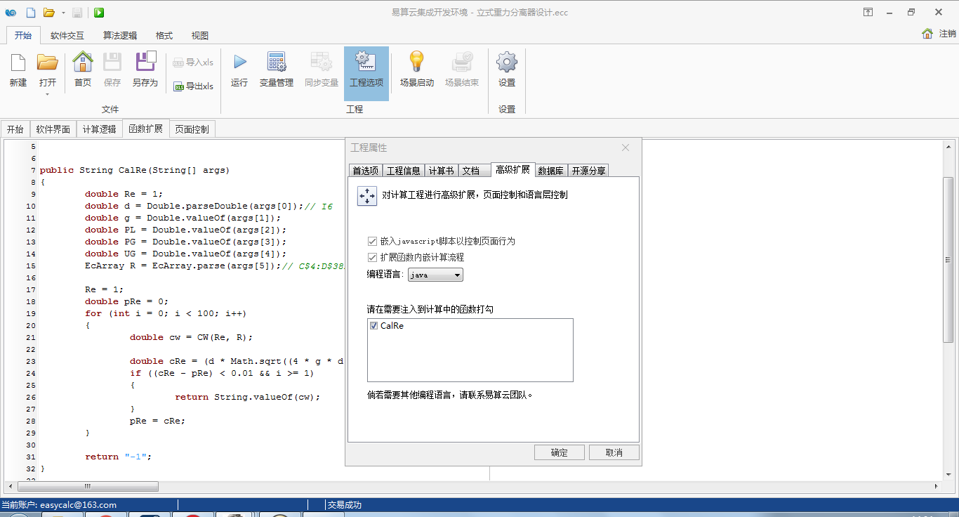Switch to the 数据库 tab in dialog
Viewport: 959px width, 517px height.
pyautogui.click(x=550, y=171)
